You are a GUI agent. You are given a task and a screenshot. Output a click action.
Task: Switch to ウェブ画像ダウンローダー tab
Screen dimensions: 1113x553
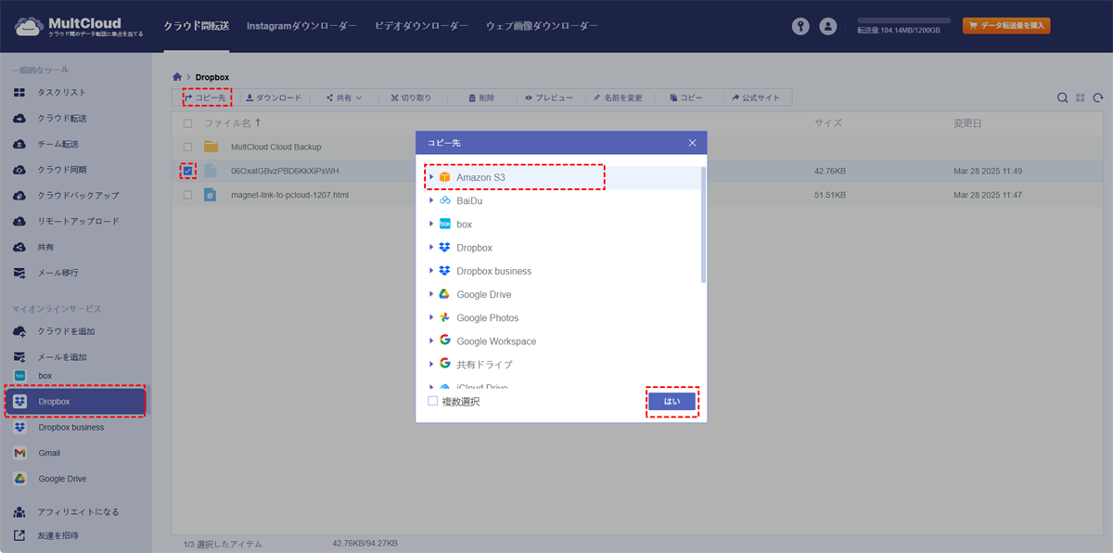click(x=542, y=26)
